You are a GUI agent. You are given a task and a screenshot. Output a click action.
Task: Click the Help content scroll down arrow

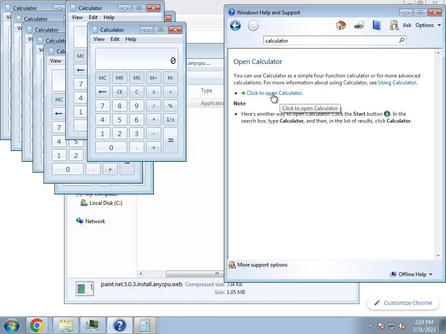[438, 256]
